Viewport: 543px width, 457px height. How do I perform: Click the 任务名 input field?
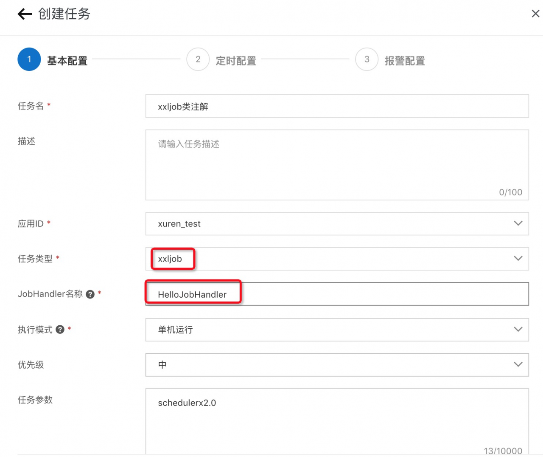tap(337, 106)
